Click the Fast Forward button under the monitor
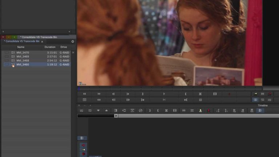 [99, 94]
